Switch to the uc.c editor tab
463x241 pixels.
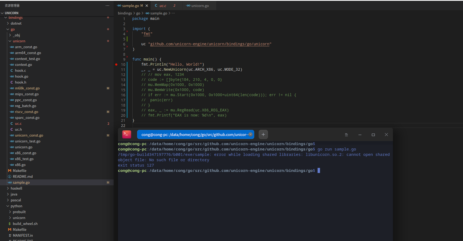click(x=163, y=5)
